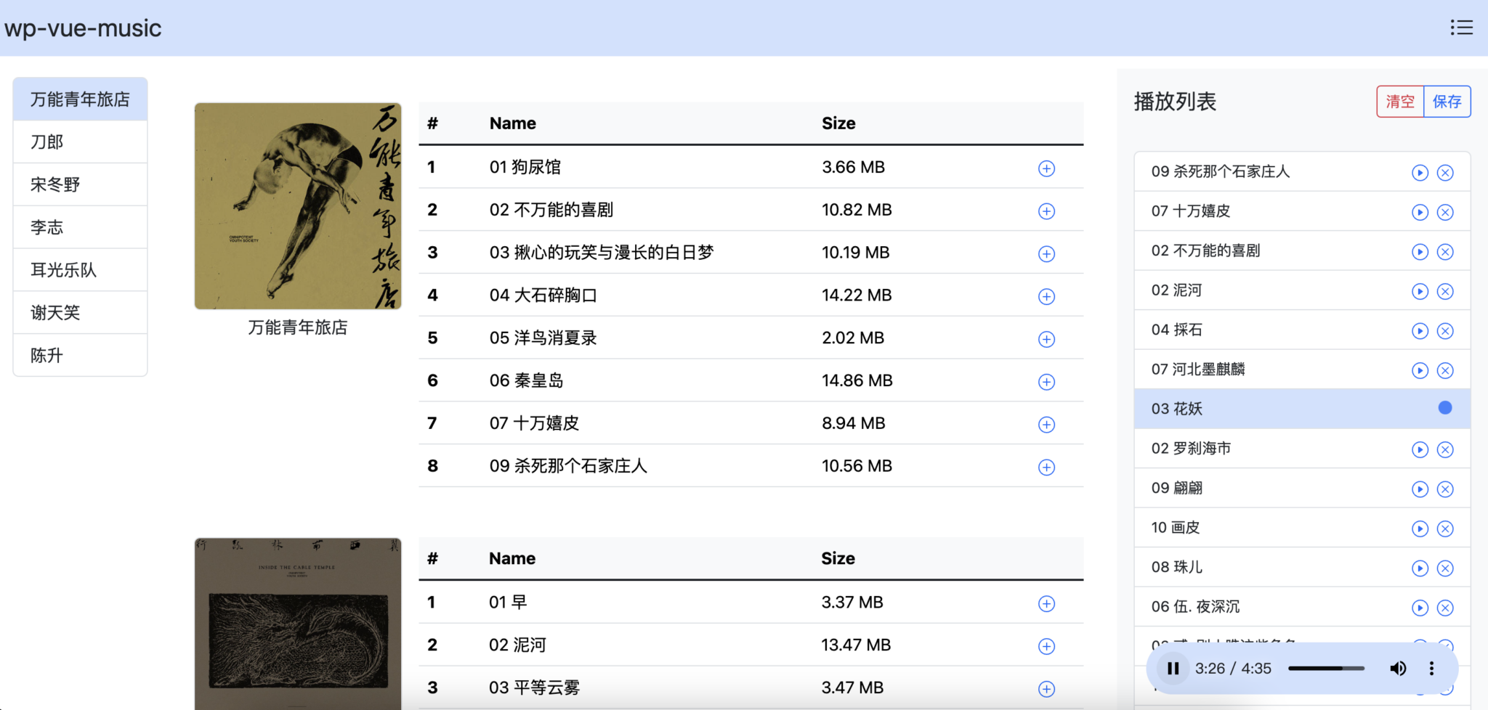
Task: Clear the playlist with 清空 button
Action: (1399, 102)
